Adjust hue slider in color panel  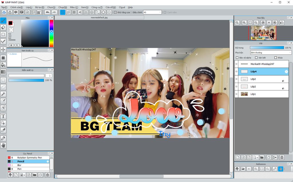[x=52, y=33]
